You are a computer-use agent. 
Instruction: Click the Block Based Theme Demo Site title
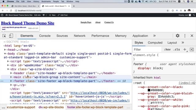pyautogui.click(x=28, y=23)
